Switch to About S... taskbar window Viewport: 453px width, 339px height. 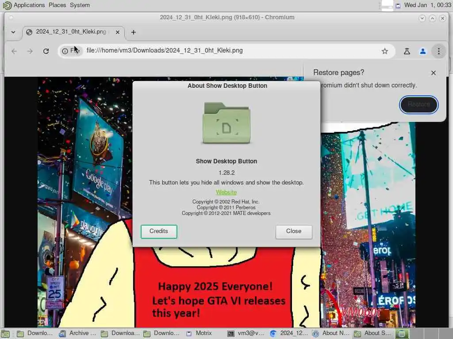[x=372, y=333]
